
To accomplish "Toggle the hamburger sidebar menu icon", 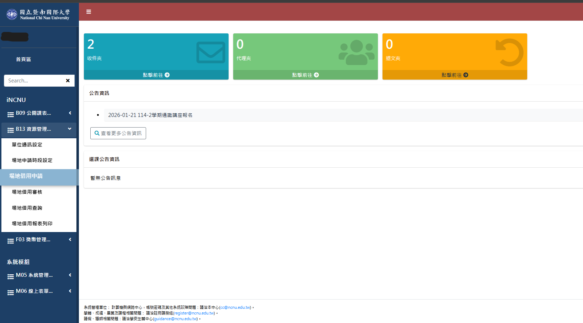I will point(89,12).
